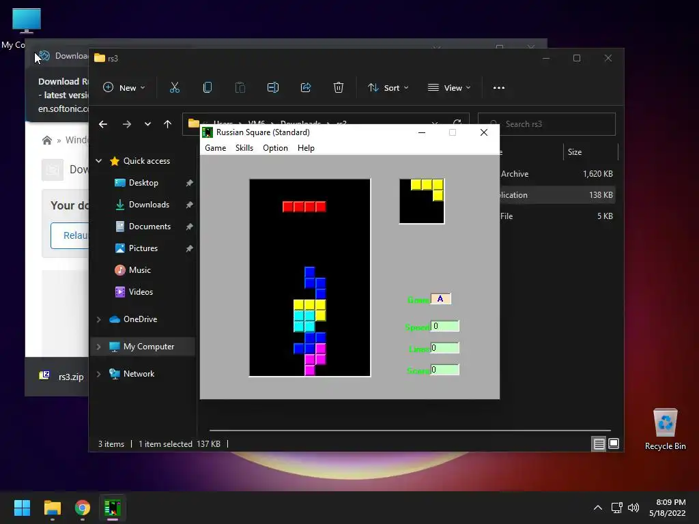Click the Score value field
Screen dimensions: 699x524
pyautogui.click(x=445, y=370)
